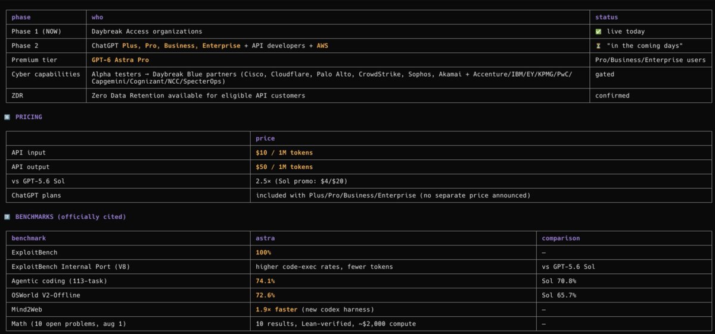Screen dimensions: 715x334
Task: Click the 'Cyber capabilities' row label
Action: coord(45,74)
